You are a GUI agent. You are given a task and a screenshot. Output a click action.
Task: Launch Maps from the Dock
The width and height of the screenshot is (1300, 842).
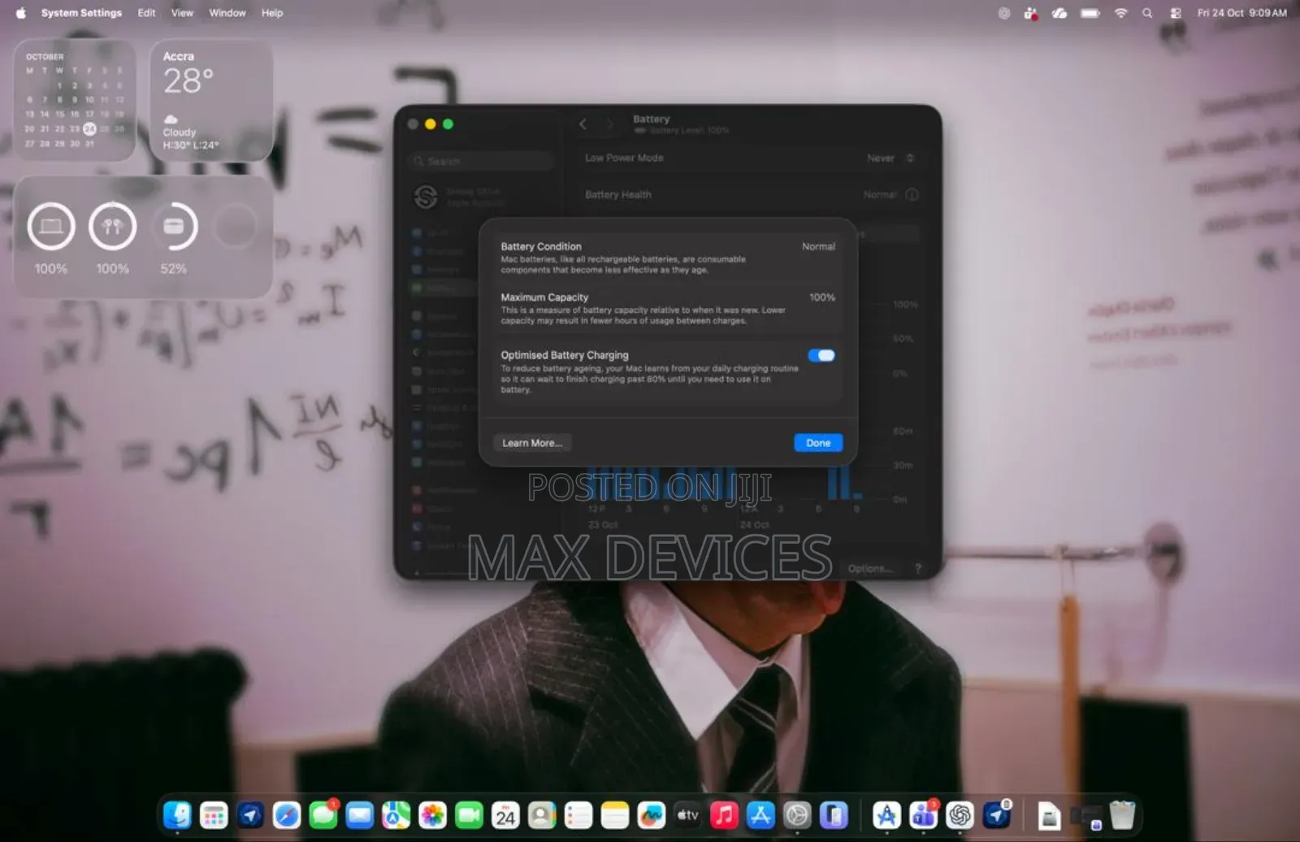[x=396, y=814]
